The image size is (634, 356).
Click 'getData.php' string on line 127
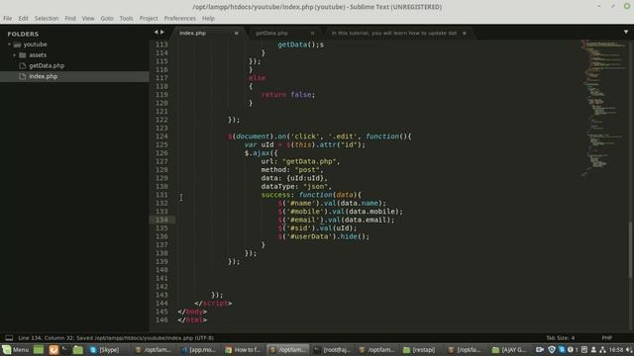pyautogui.click(x=309, y=161)
